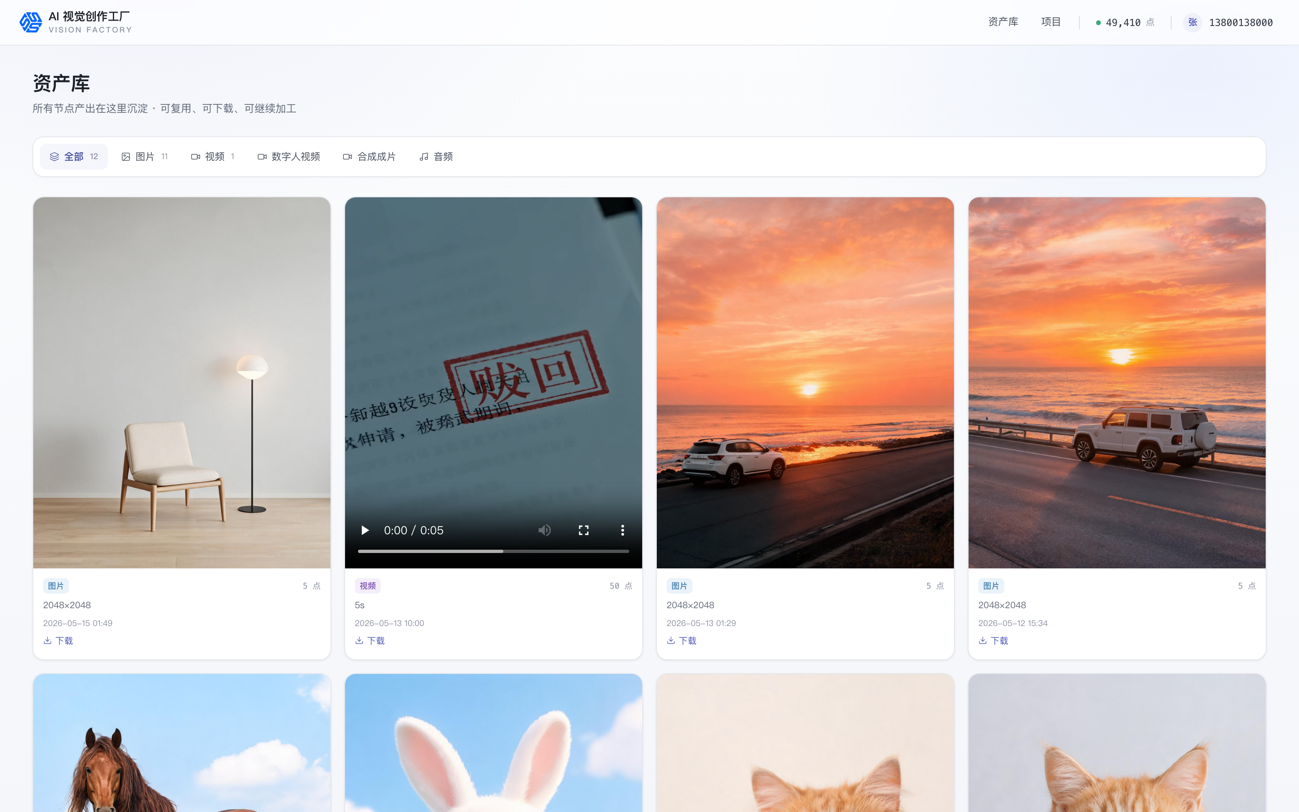Open the cat thumbnail on the beige background
Screen dimensions: 1299x812
point(805,743)
